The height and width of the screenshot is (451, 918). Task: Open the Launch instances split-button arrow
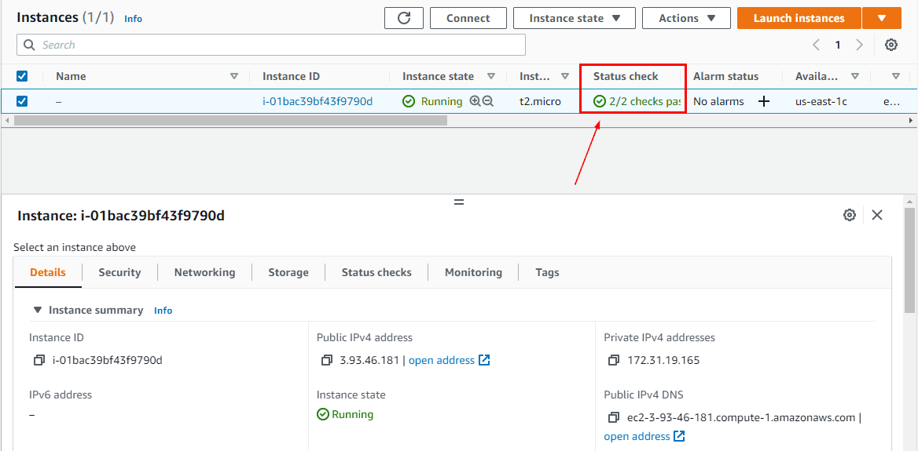point(882,18)
